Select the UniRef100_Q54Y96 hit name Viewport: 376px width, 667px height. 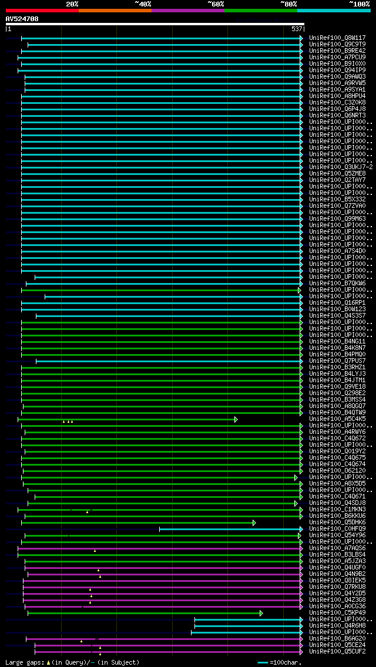(x=337, y=535)
